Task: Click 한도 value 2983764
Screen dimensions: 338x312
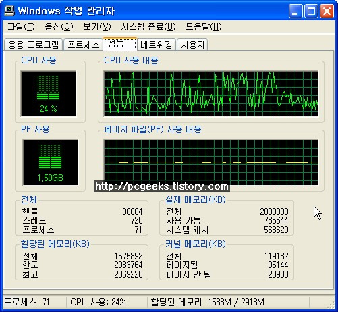Action: [129, 265]
